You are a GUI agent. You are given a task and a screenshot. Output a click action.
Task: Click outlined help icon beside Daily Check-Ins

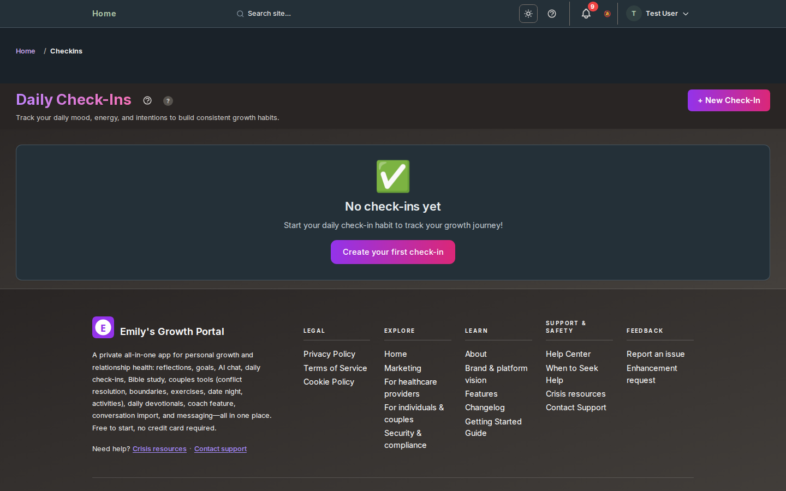pyautogui.click(x=147, y=100)
